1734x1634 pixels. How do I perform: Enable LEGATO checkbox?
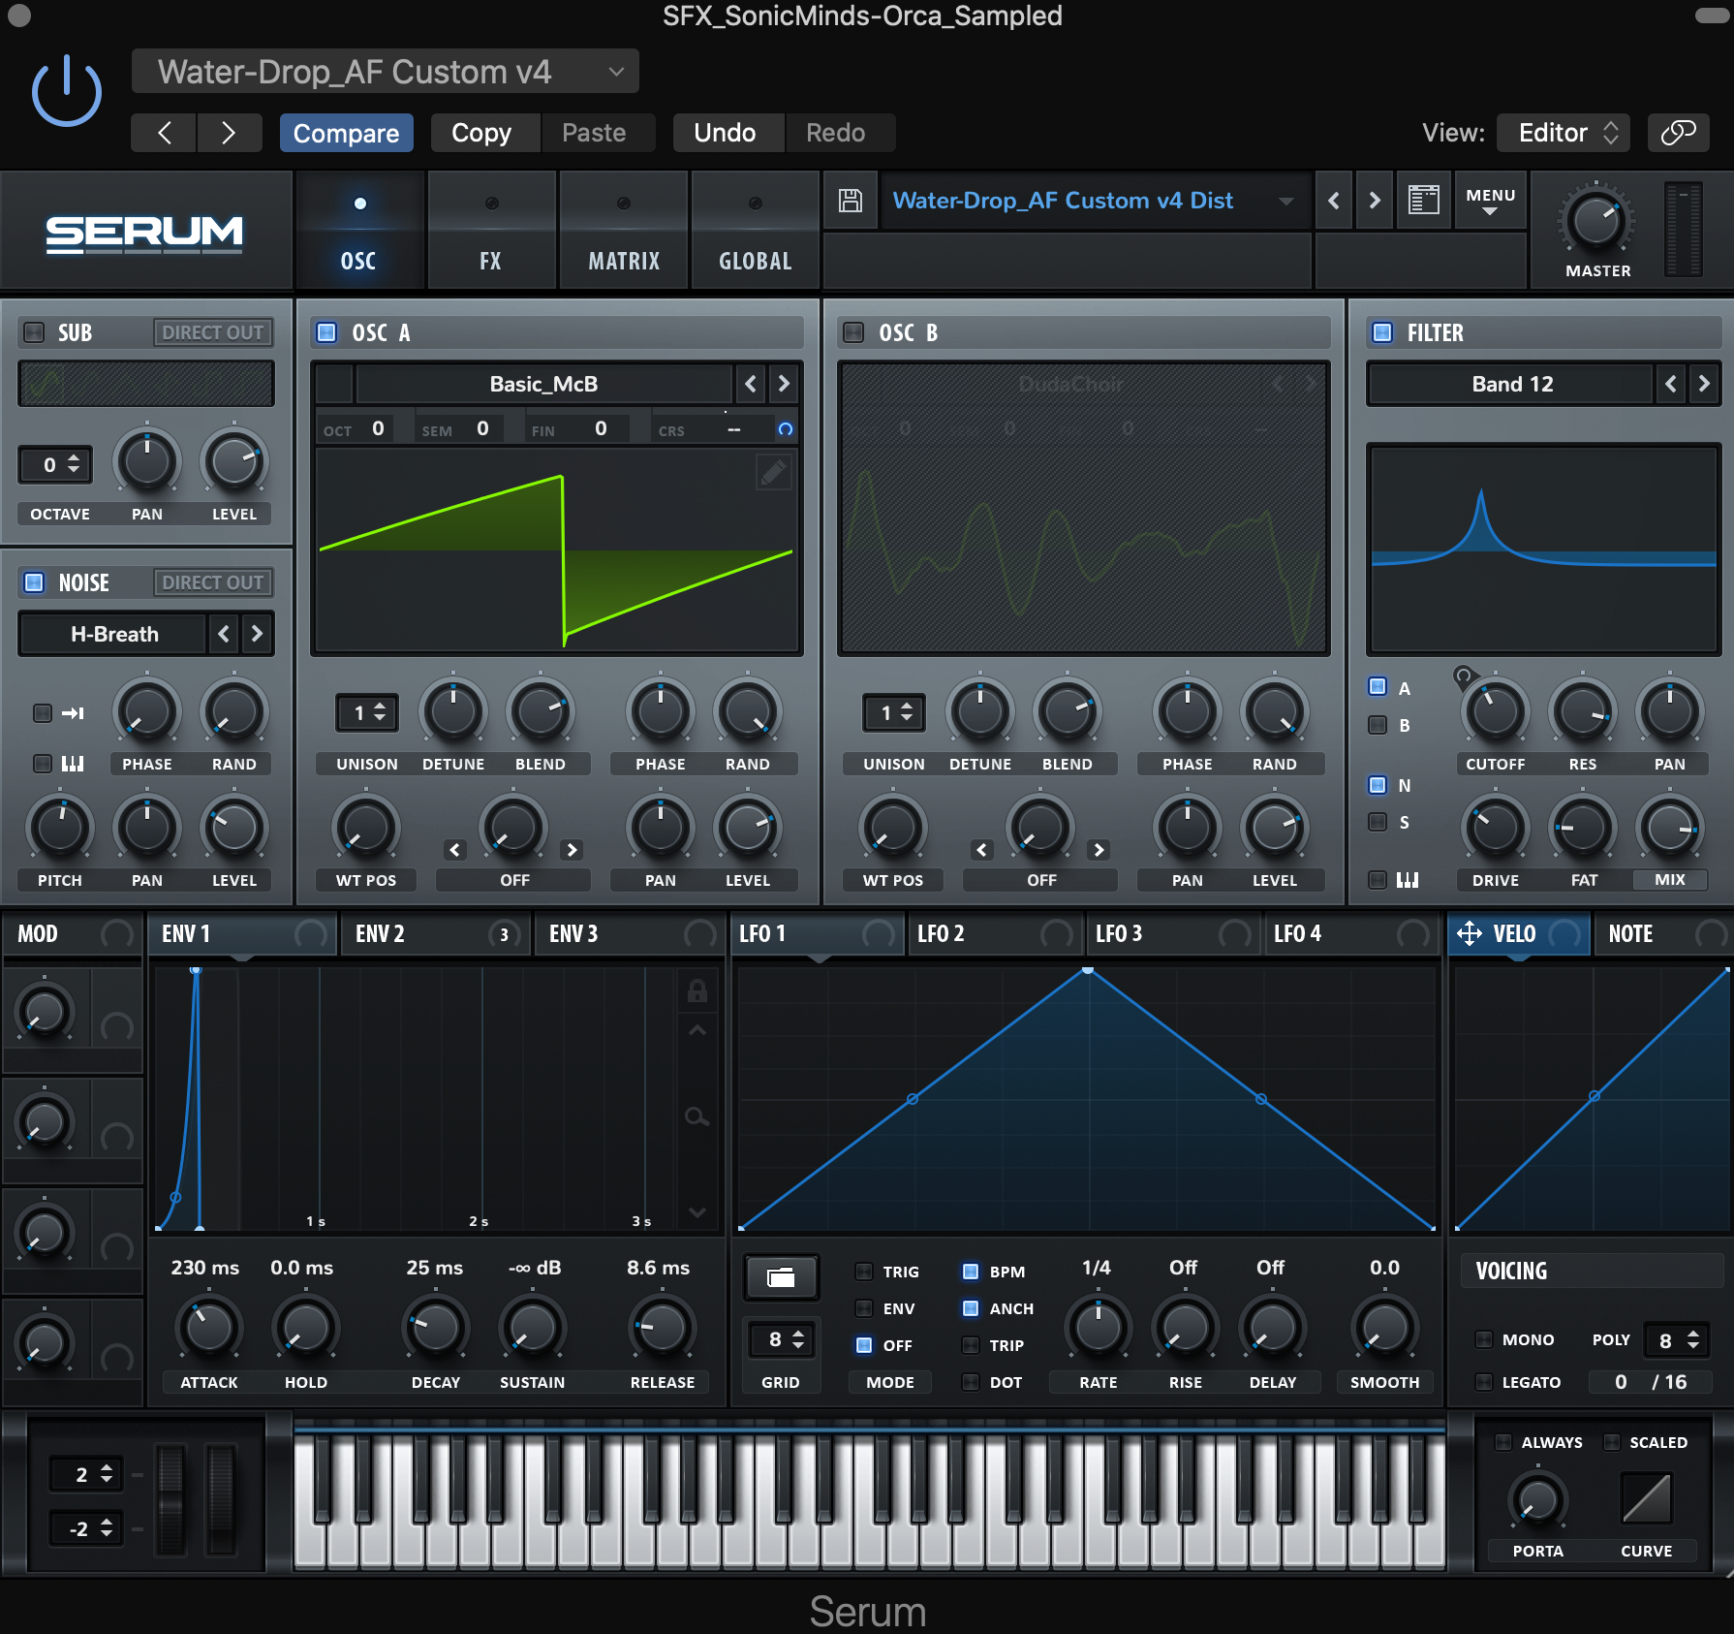[1483, 1382]
